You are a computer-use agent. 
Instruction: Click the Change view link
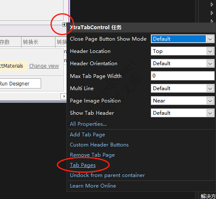(x=44, y=66)
